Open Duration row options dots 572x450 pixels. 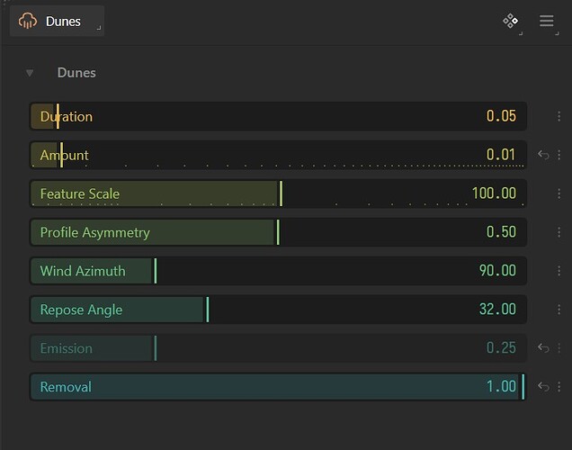559,116
